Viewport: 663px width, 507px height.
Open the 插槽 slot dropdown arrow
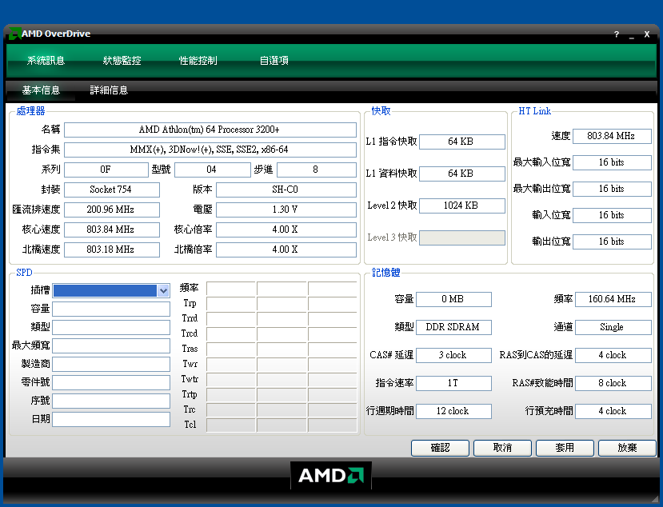(163, 290)
